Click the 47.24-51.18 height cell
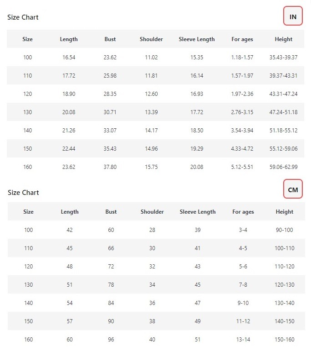Screen dimensions: 311x357 point(283,112)
